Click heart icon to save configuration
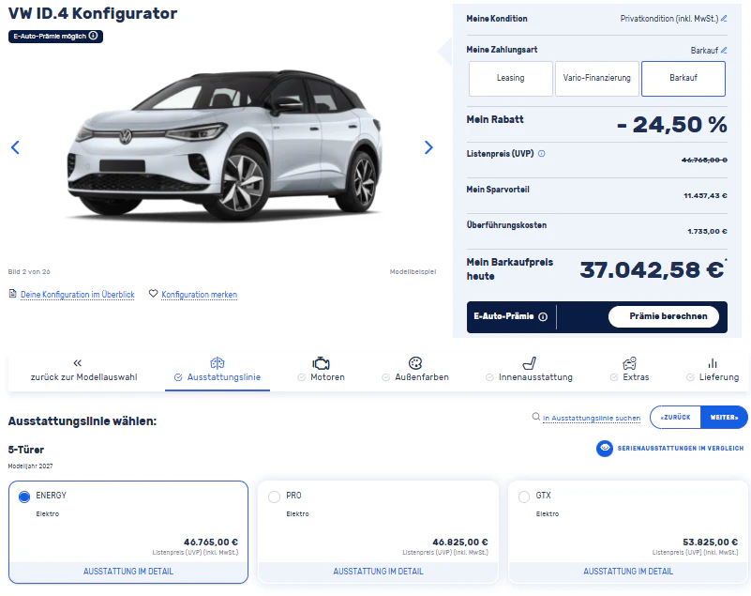751x596 pixels. click(153, 294)
